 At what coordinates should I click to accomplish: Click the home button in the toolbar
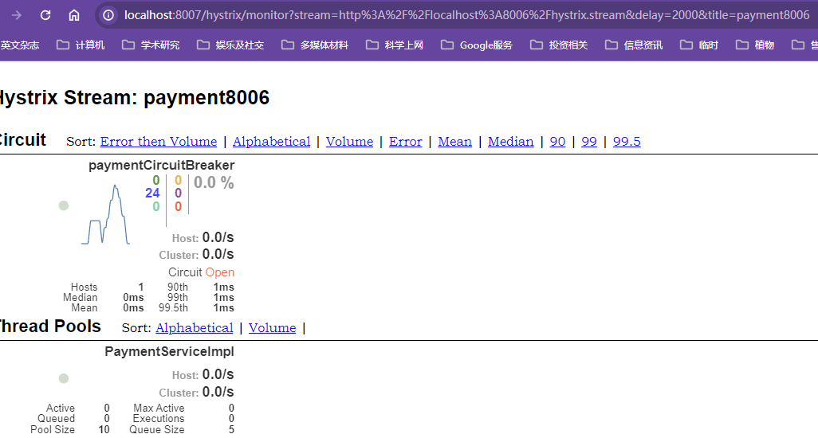click(74, 15)
